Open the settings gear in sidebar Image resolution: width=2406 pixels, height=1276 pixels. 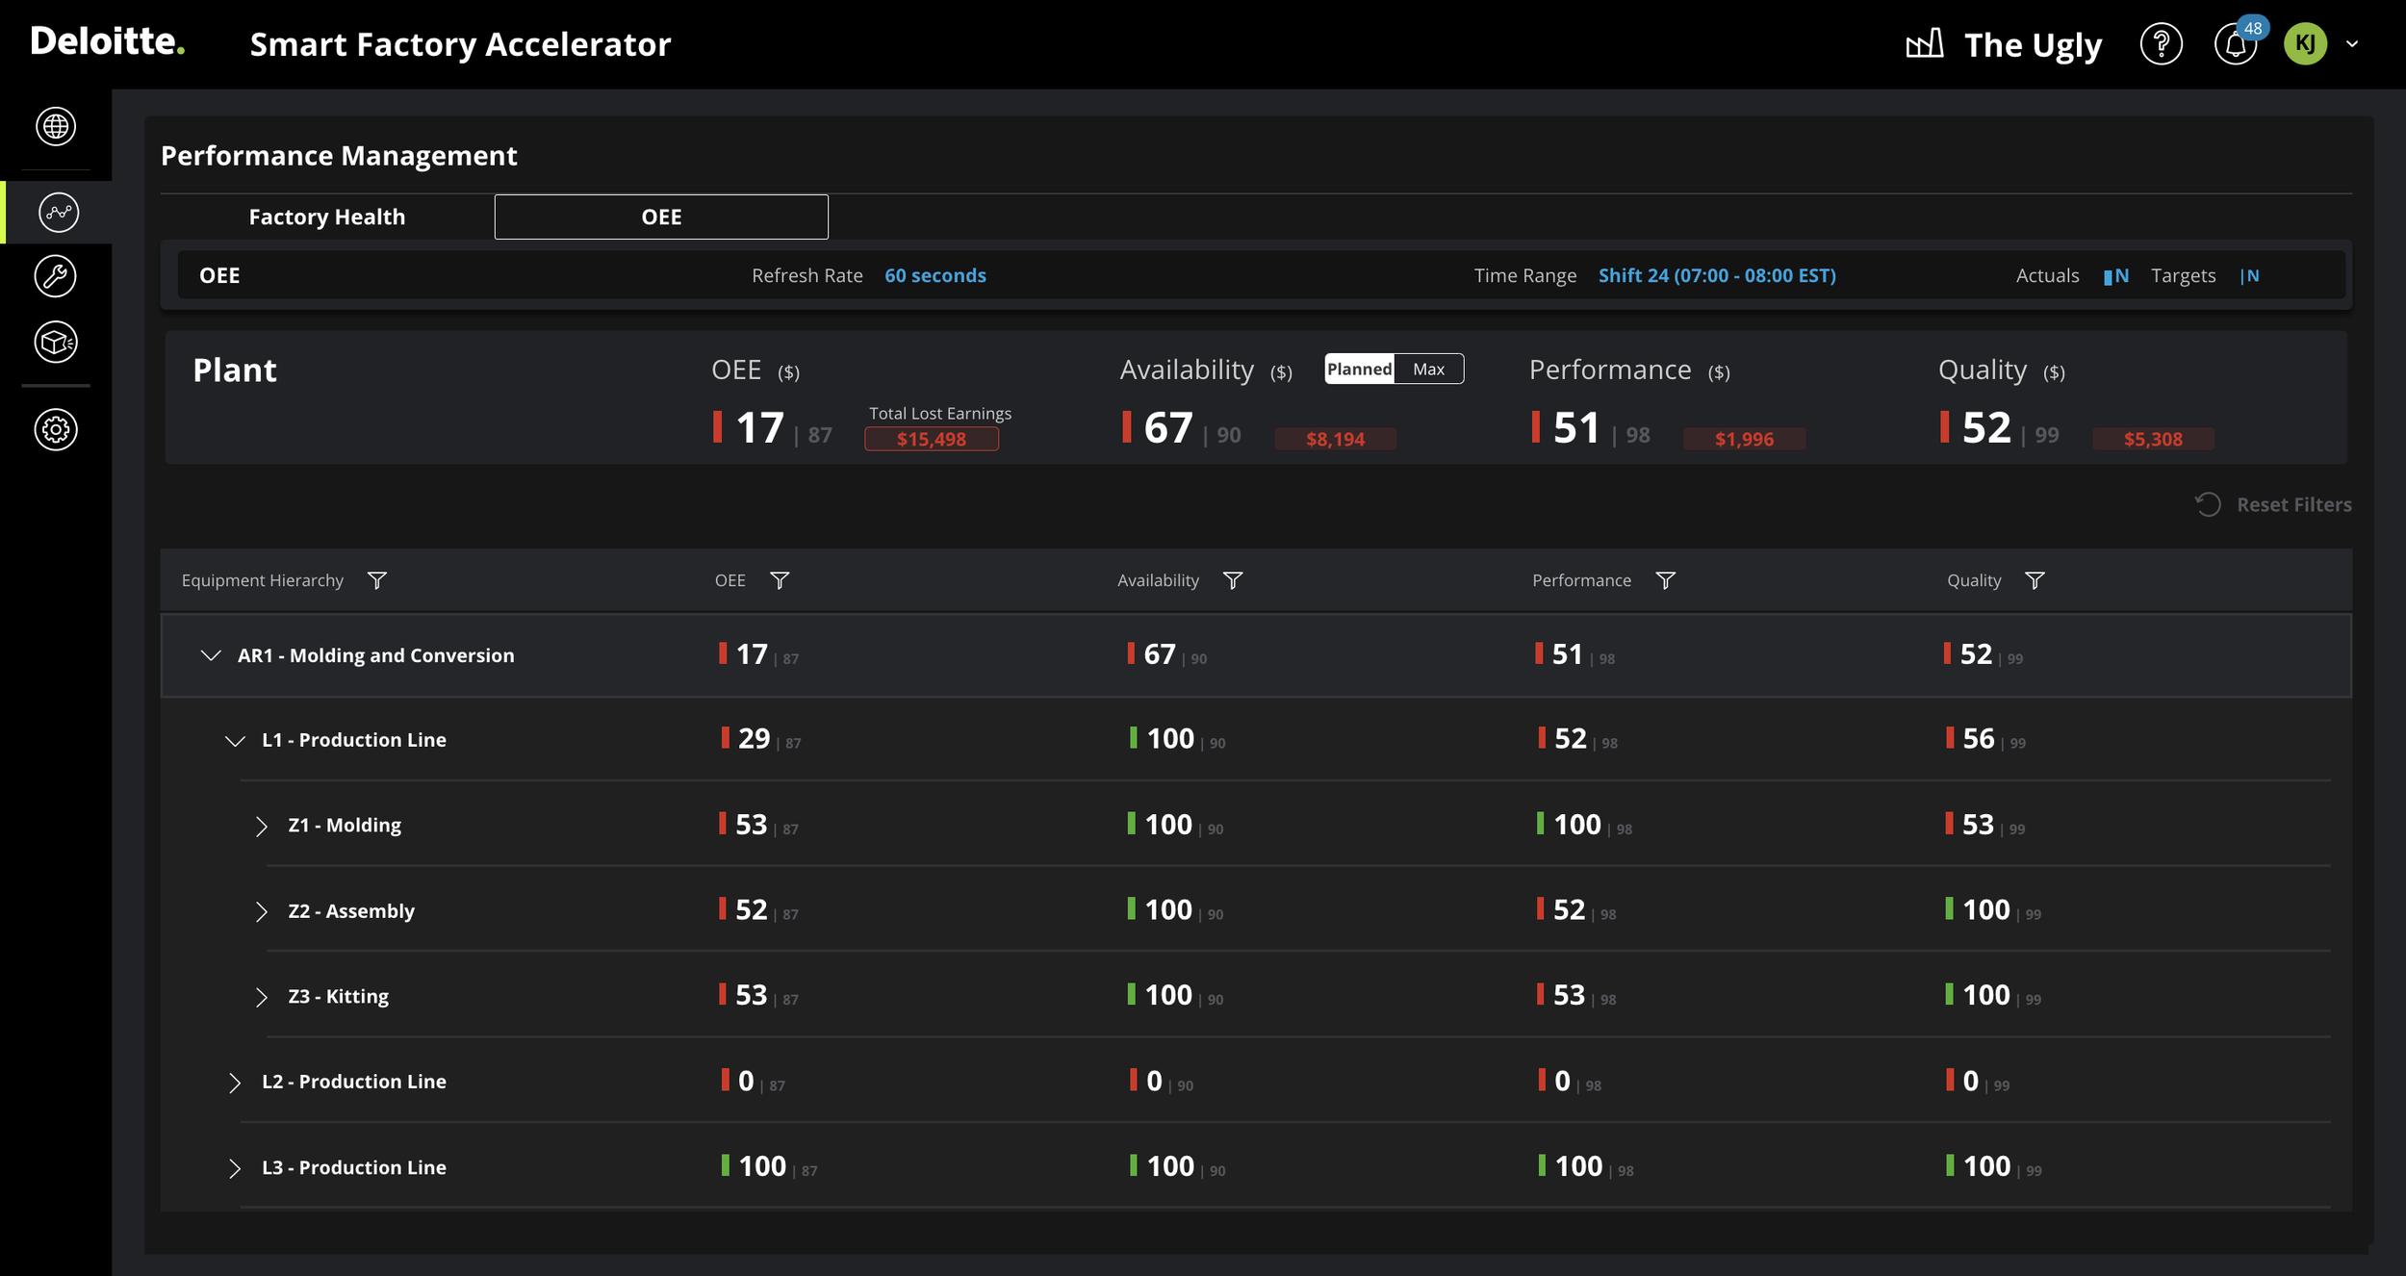pos(56,429)
